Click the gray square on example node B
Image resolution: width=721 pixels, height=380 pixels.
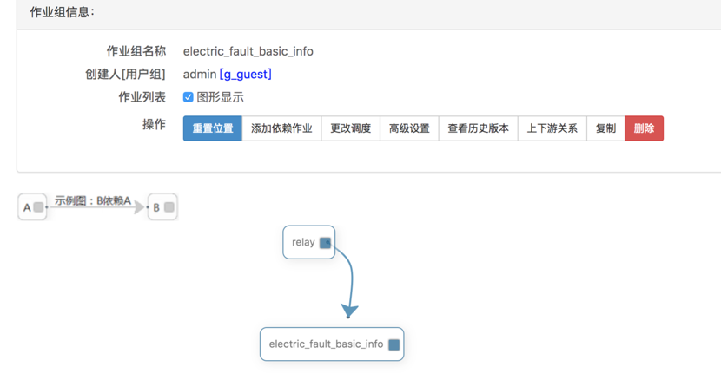[x=169, y=207]
